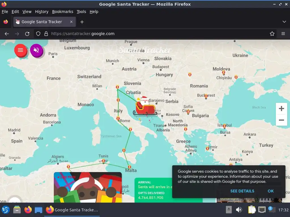The width and height of the screenshot is (290, 217).
Task: Open a new tab with the plus button
Action: pyautogui.click(x=82, y=22)
